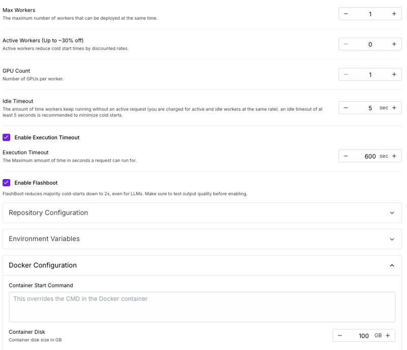Click the Idle Timeout seconds value

(x=370, y=108)
